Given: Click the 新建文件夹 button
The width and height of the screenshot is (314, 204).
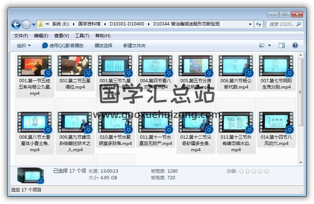Looking at the screenshot, I should [x=134, y=45].
